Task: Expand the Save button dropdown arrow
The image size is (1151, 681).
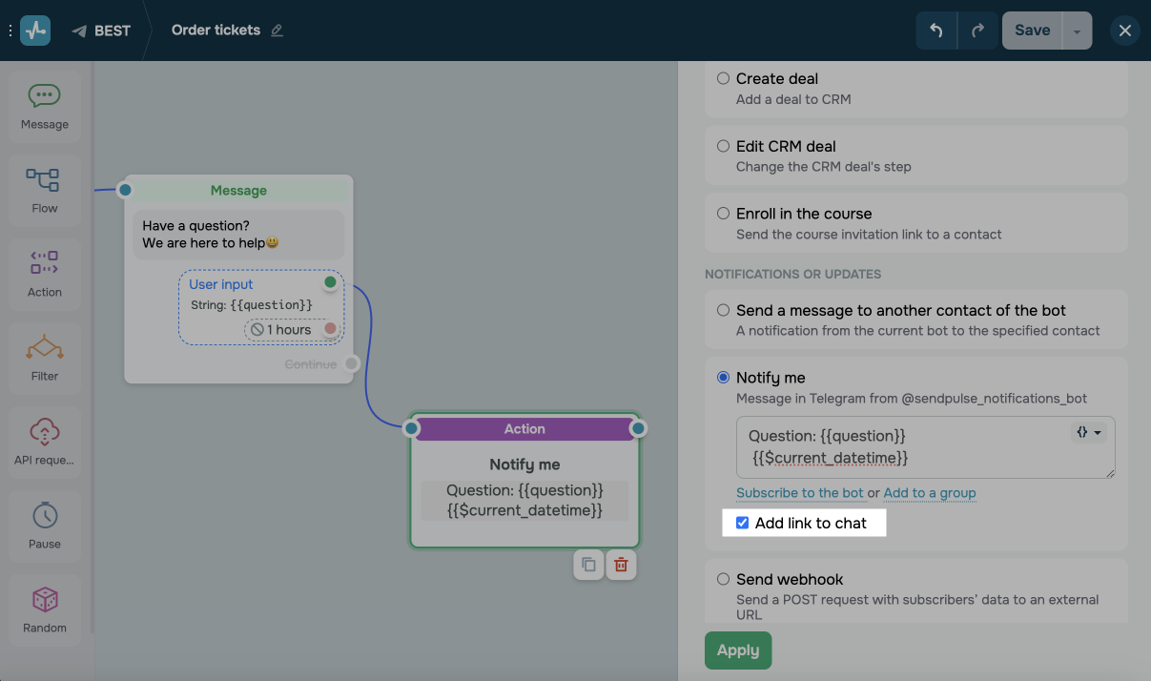Action: point(1077,31)
